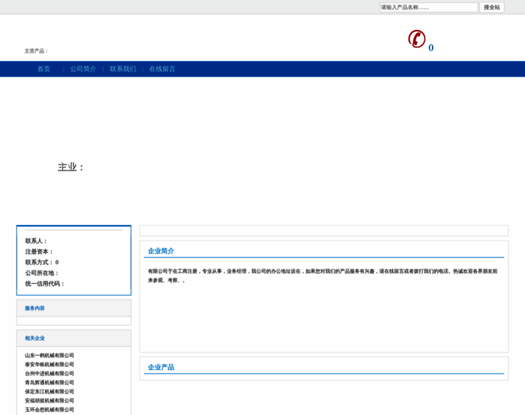Click the 搜全站 search button
The width and height of the screenshot is (525, 415).
[x=492, y=8]
